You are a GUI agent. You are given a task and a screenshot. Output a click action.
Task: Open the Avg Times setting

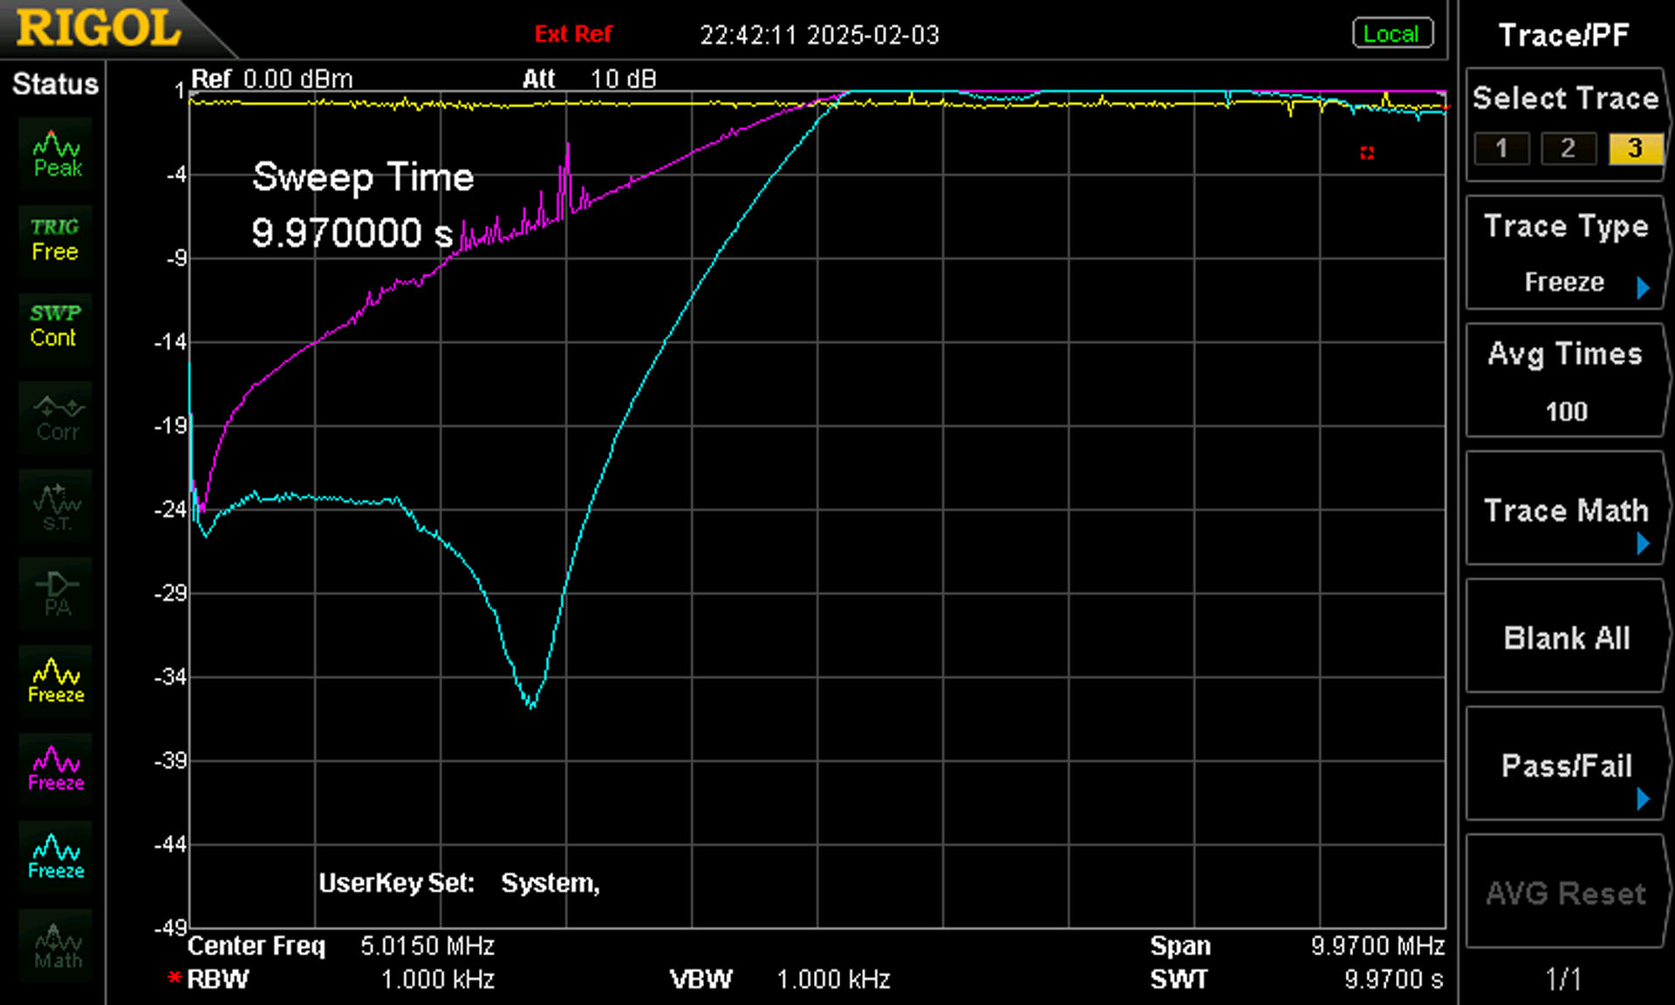1566,380
